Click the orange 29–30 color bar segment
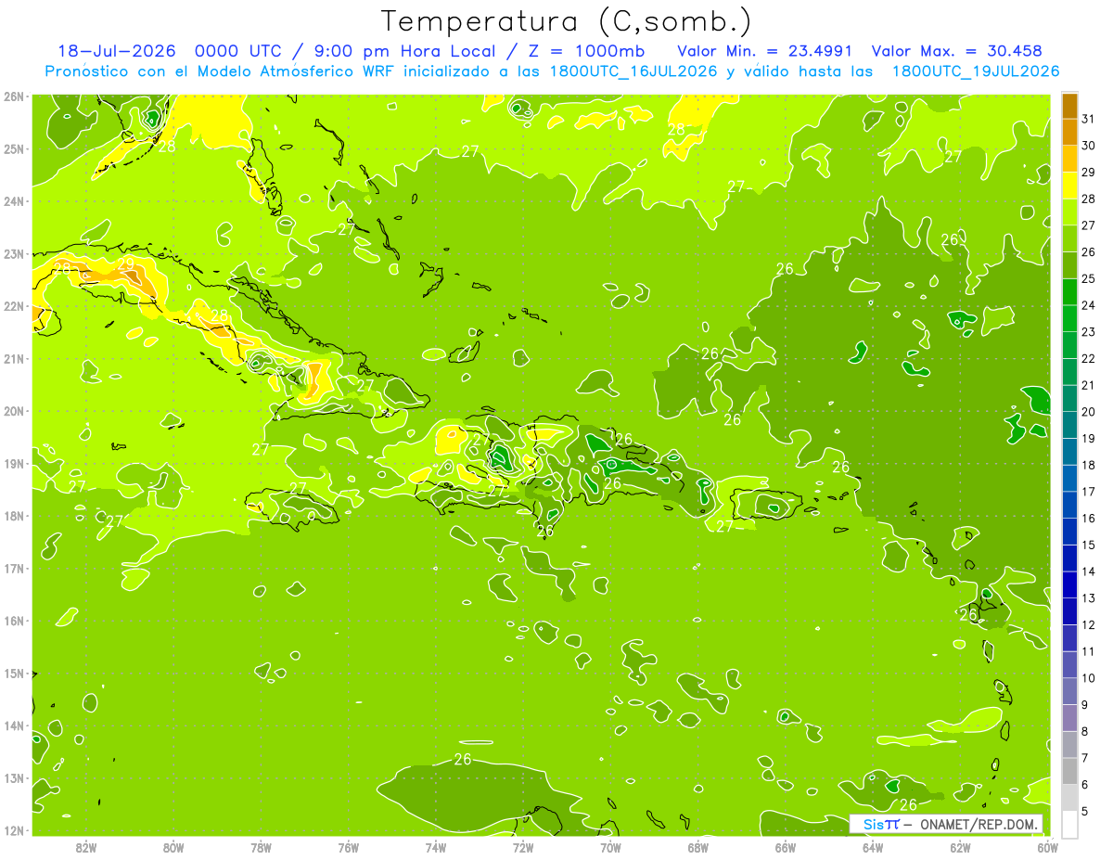Viewport: 1113px width, 860px height. tap(1069, 159)
